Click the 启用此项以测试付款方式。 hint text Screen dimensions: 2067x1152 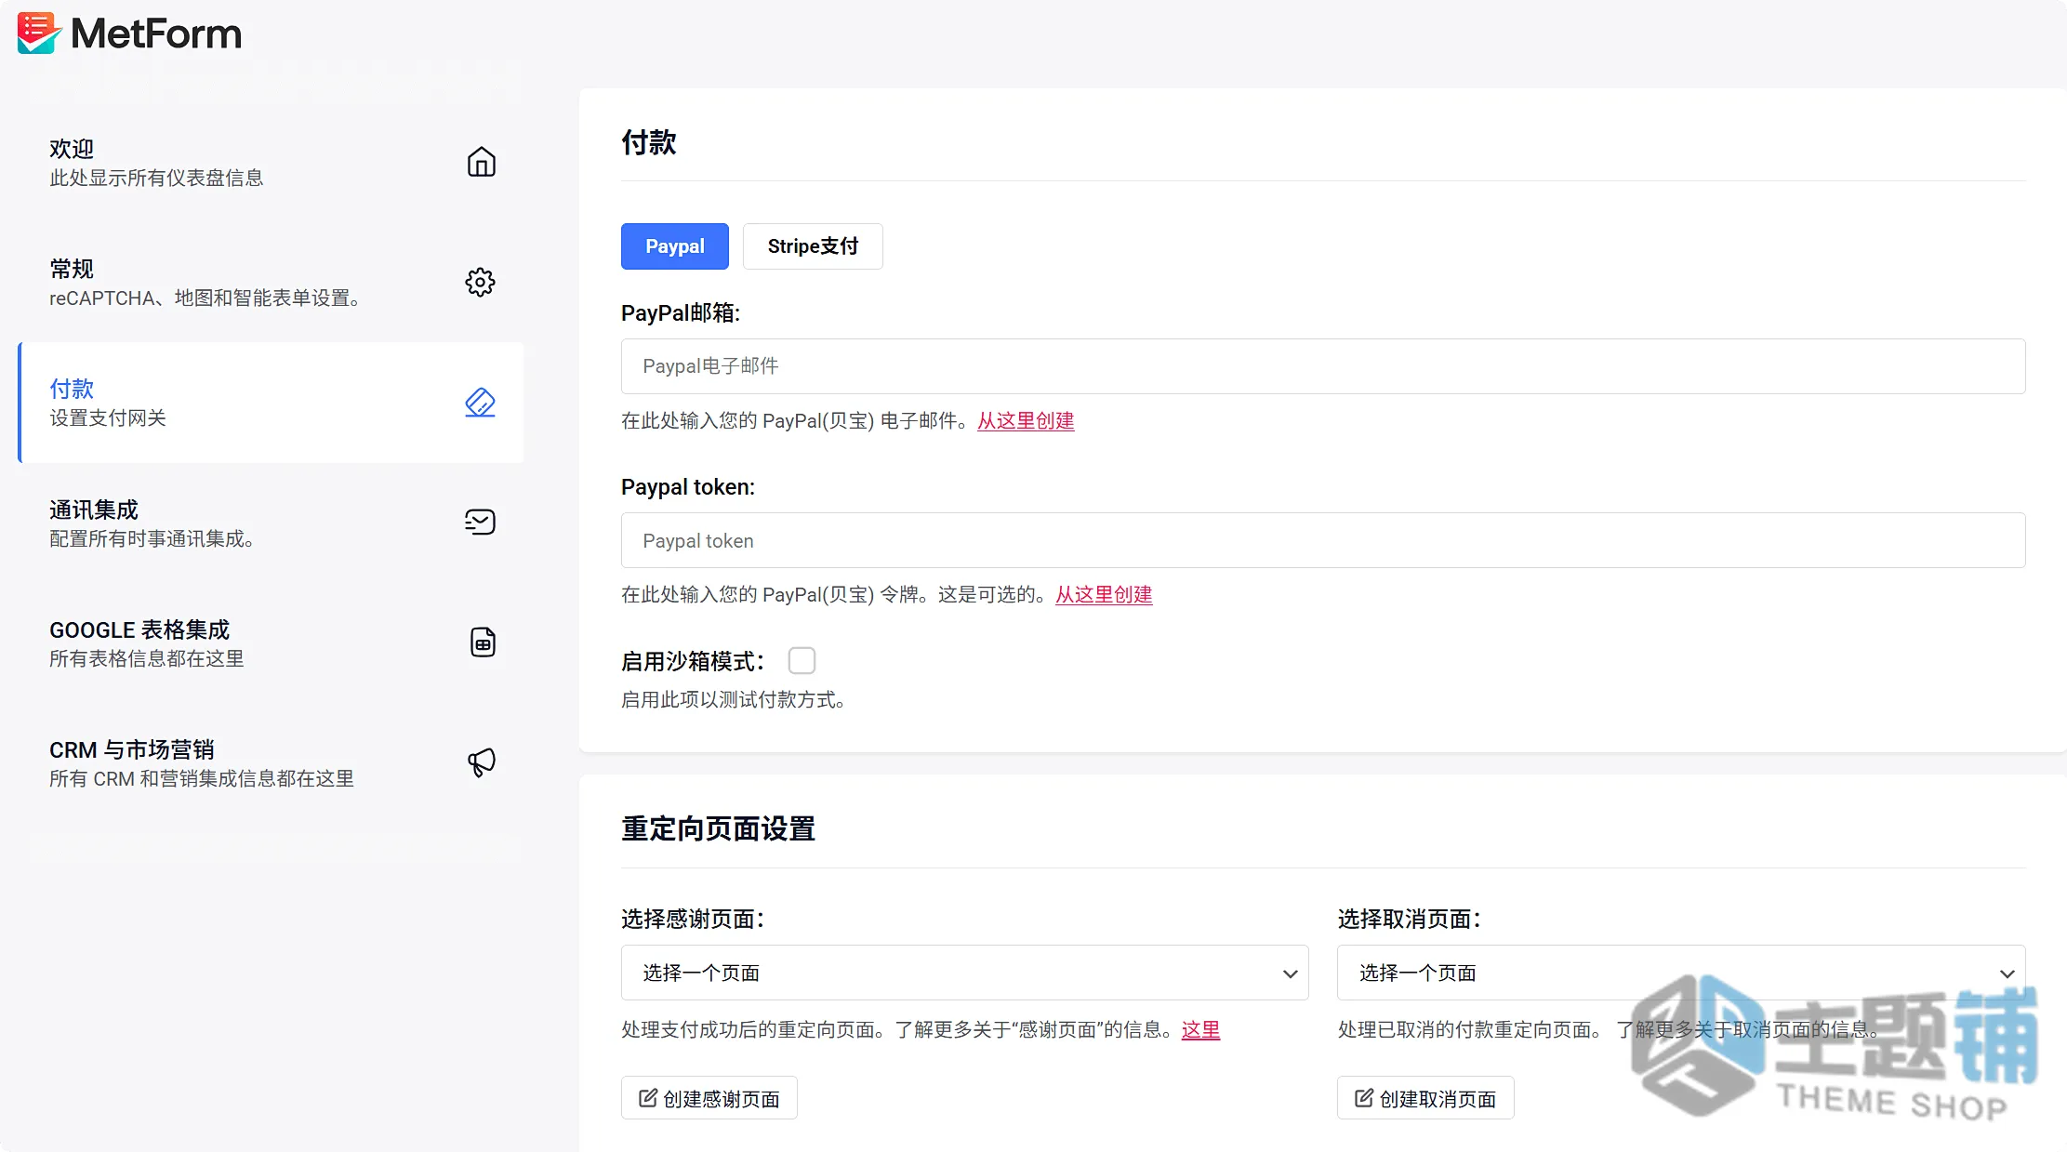tap(733, 699)
